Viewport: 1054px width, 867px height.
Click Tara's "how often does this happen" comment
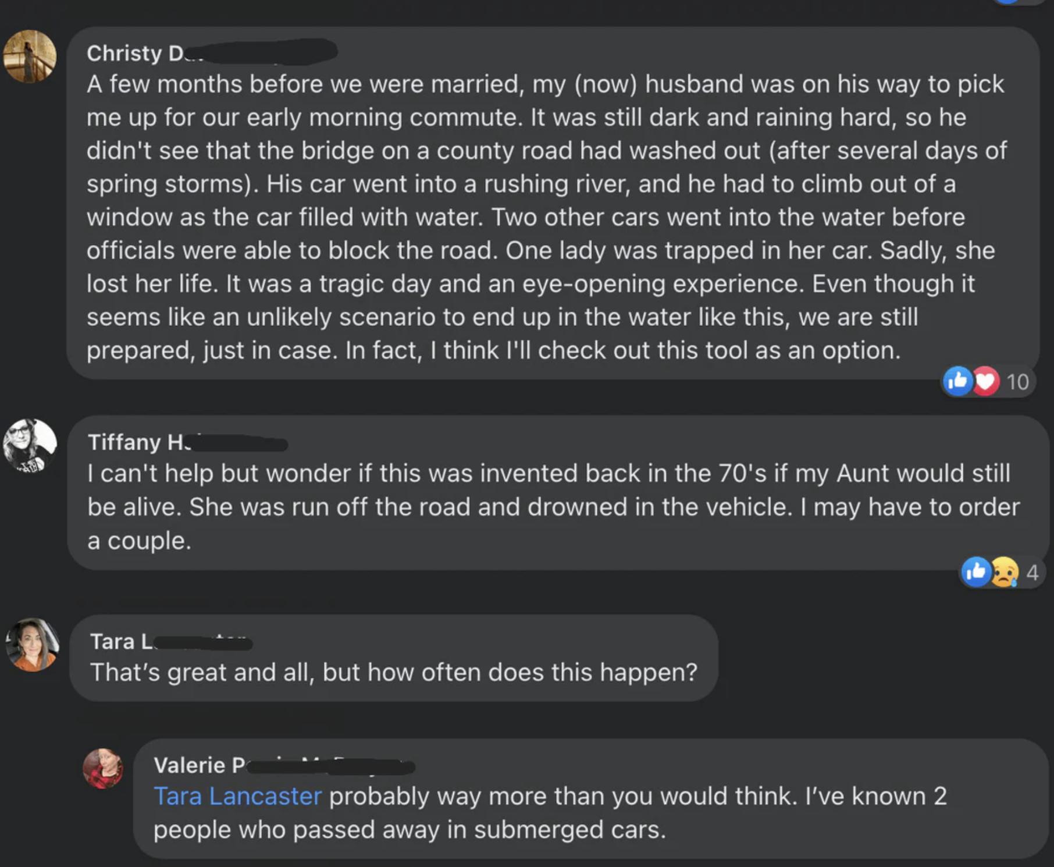393,673
